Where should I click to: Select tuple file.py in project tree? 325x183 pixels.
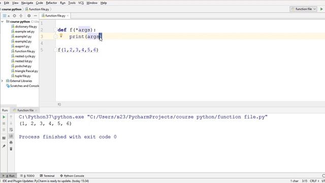click(x=21, y=76)
